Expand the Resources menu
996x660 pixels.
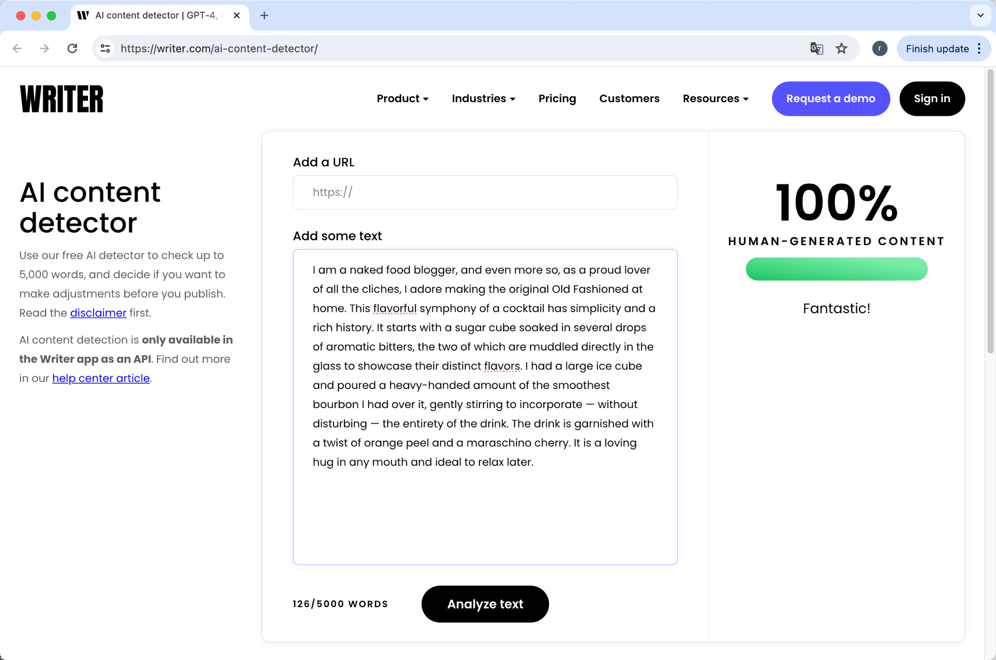(x=715, y=99)
